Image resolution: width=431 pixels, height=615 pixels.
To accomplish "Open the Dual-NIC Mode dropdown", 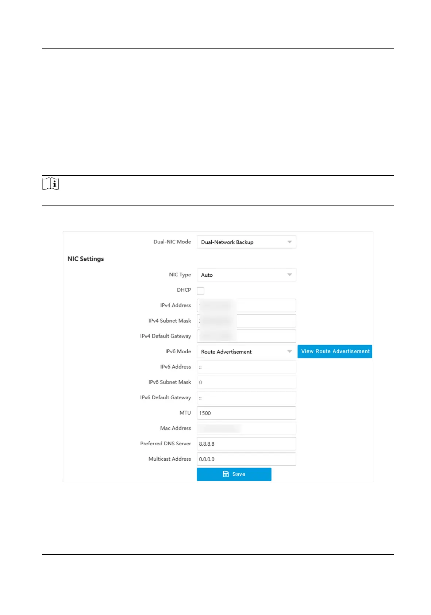I will tap(246, 242).
